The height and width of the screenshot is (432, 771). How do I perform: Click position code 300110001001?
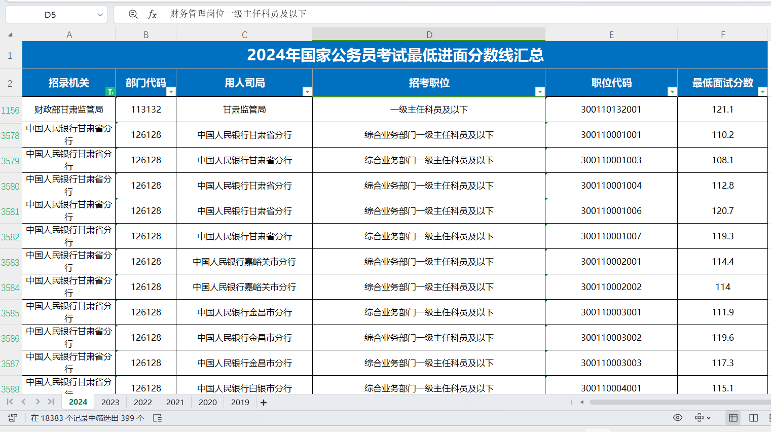[611, 135]
